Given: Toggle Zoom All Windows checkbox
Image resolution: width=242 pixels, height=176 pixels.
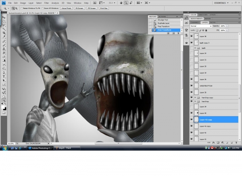Looking at the screenshot, I should 43,8.
